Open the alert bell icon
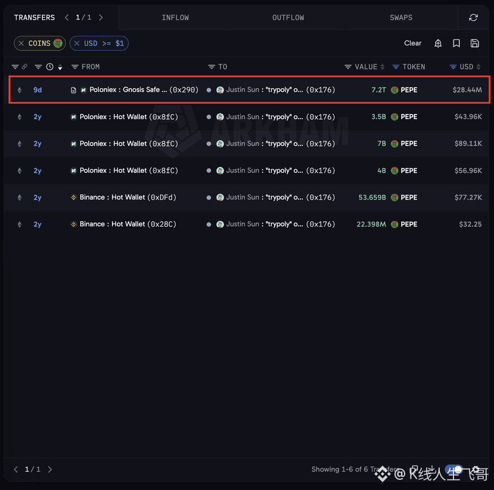The height and width of the screenshot is (490, 494). coord(438,43)
